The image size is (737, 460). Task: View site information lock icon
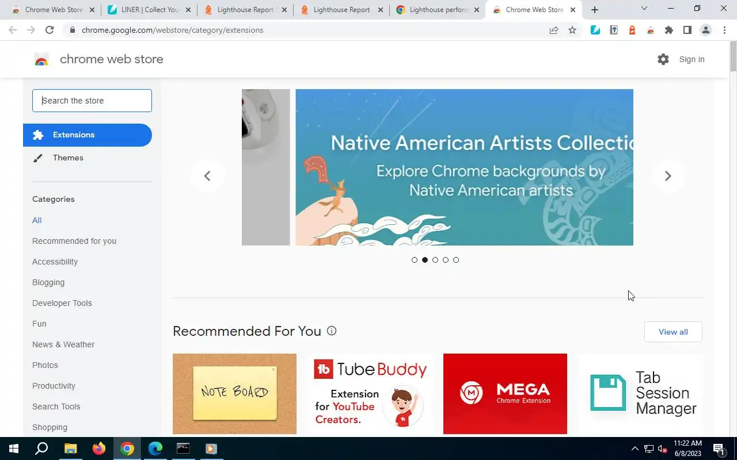[72, 30]
